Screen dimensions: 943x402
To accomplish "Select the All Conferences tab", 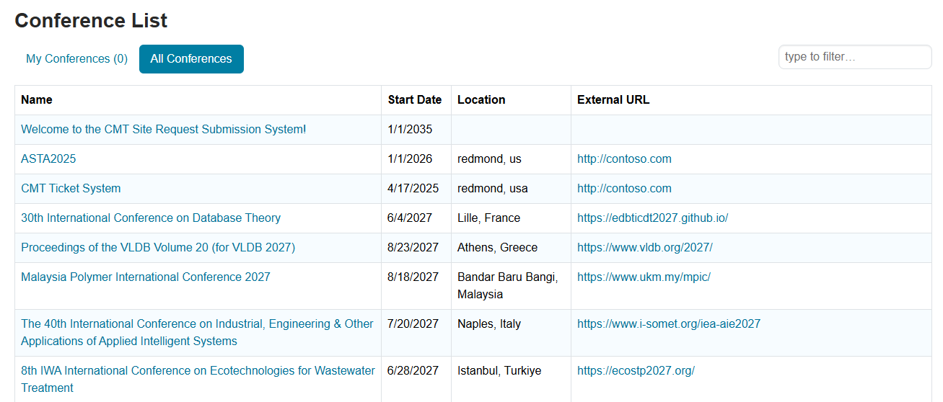I will (191, 59).
